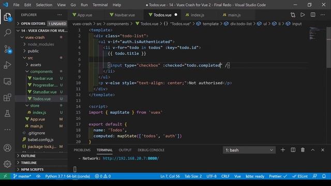Open the 1: bash terminal selector dropdown
Viewport: 331px width, 186px height.
tap(249, 150)
